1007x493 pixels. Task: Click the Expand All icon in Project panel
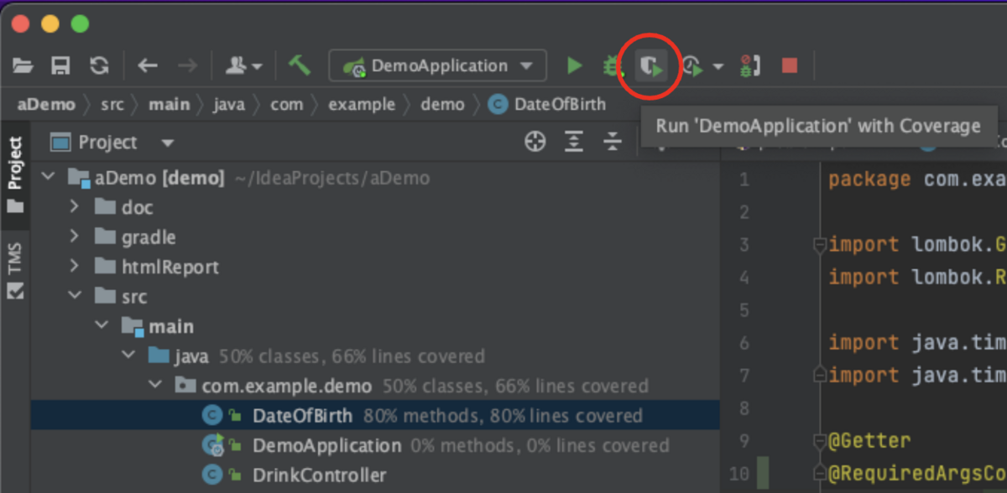point(574,142)
